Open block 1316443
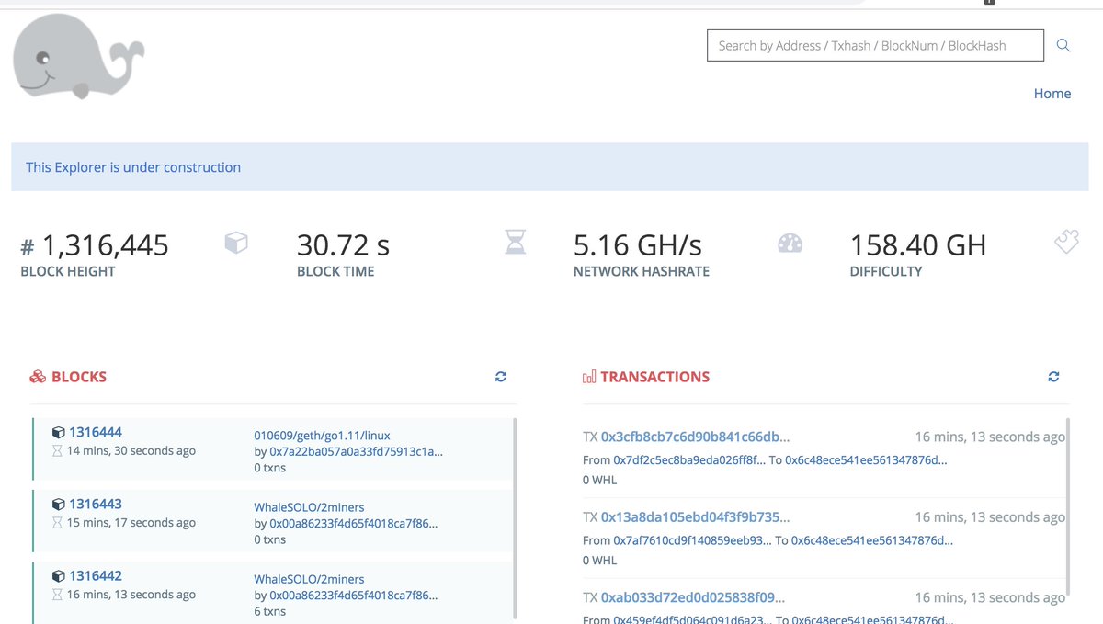This screenshot has width=1103, height=624. (96, 504)
